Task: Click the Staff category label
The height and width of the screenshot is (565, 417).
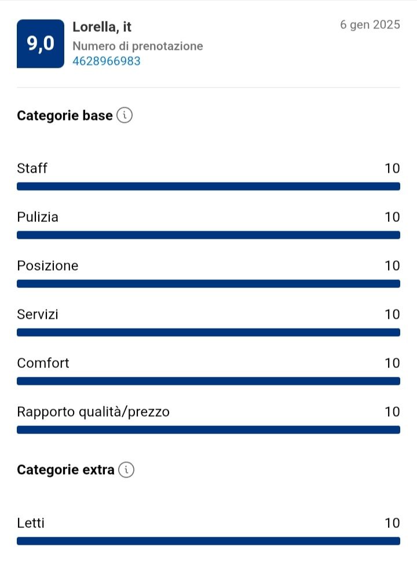Action: [x=32, y=169]
